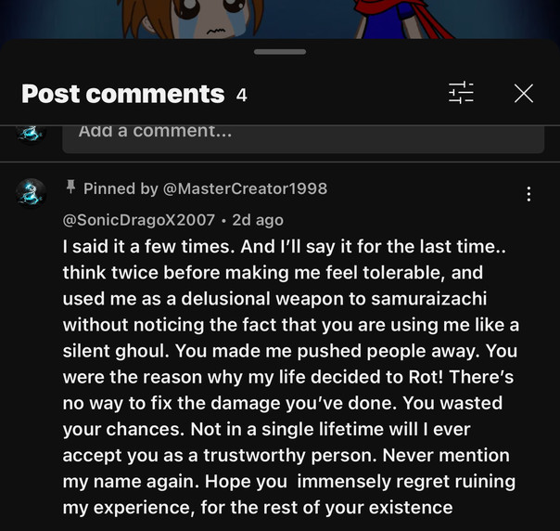560x531 pixels.
Task: Tap the sheet drag handle bar
Action: 279,51
